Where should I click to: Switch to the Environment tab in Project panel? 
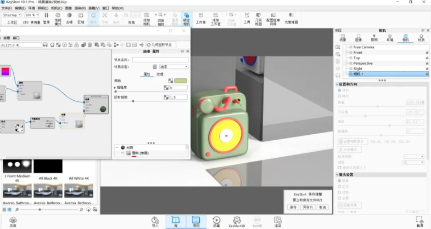click(389, 37)
